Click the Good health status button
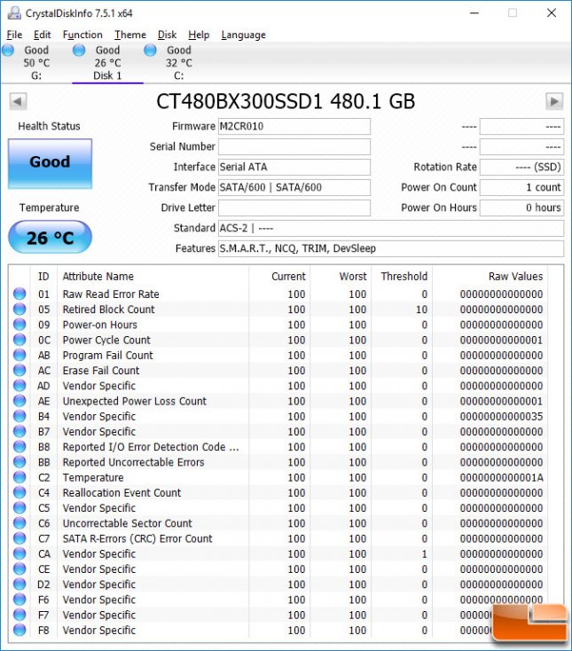The height and width of the screenshot is (651, 572). tap(50, 163)
